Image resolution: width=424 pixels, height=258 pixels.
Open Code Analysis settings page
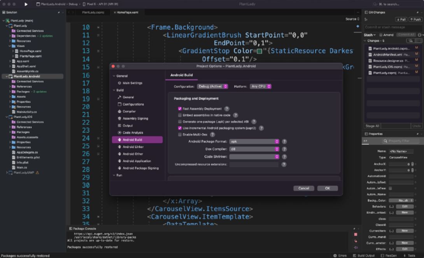[133, 132]
